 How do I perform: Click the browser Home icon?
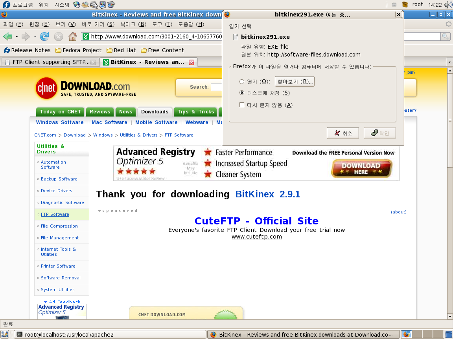tap(72, 36)
